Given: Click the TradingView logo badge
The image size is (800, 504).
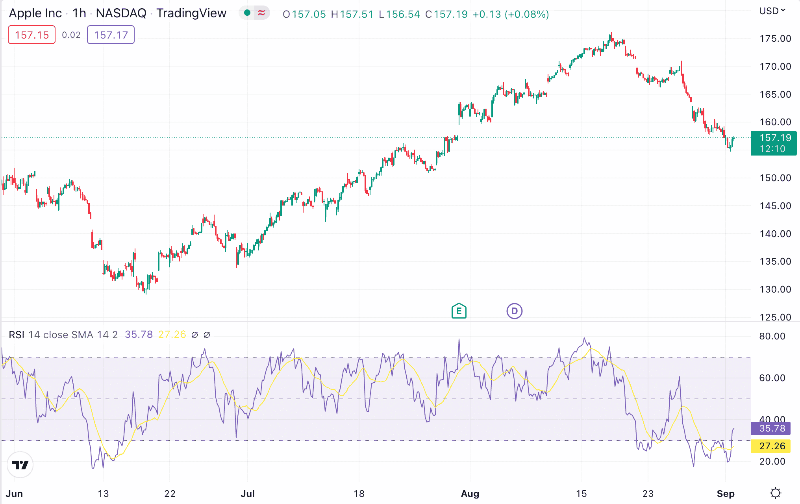Looking at the screenshot, I should [x=20, y=465].
